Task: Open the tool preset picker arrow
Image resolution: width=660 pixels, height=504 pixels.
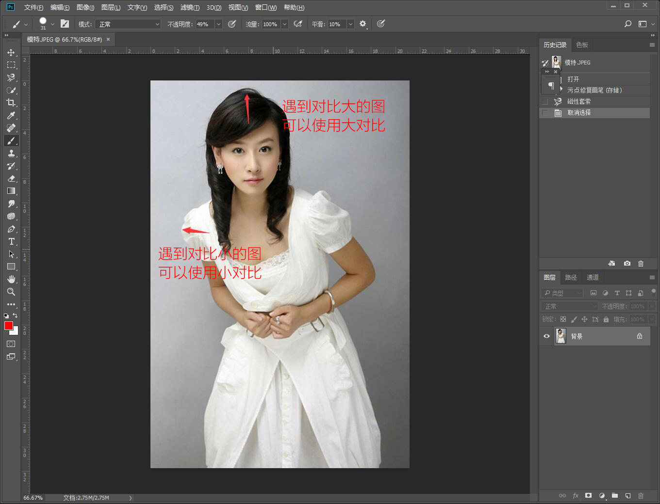Action: (x=26, y=24)
